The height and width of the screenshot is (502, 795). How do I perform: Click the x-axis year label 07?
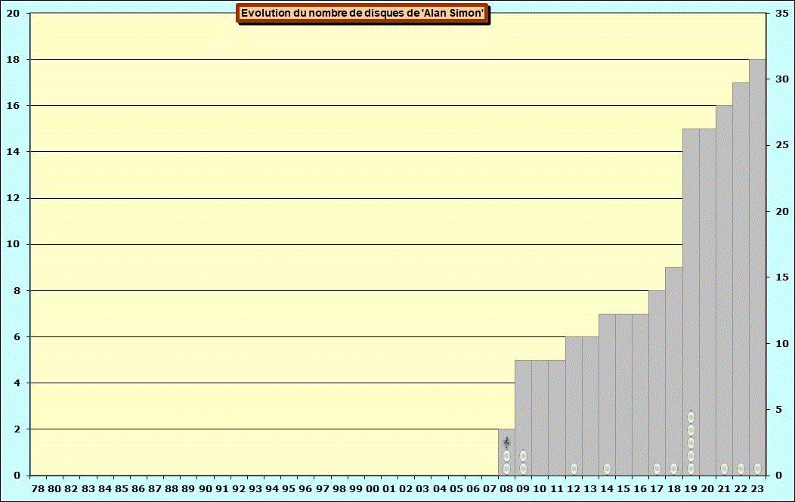pos(490,489)
